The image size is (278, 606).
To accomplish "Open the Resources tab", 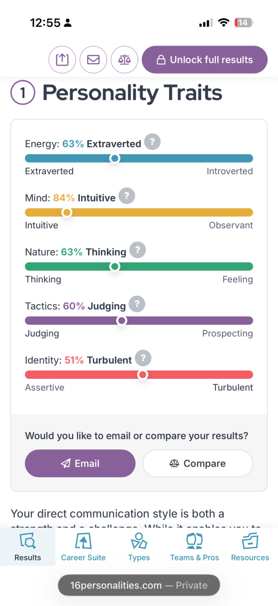I will pos(250,547).
